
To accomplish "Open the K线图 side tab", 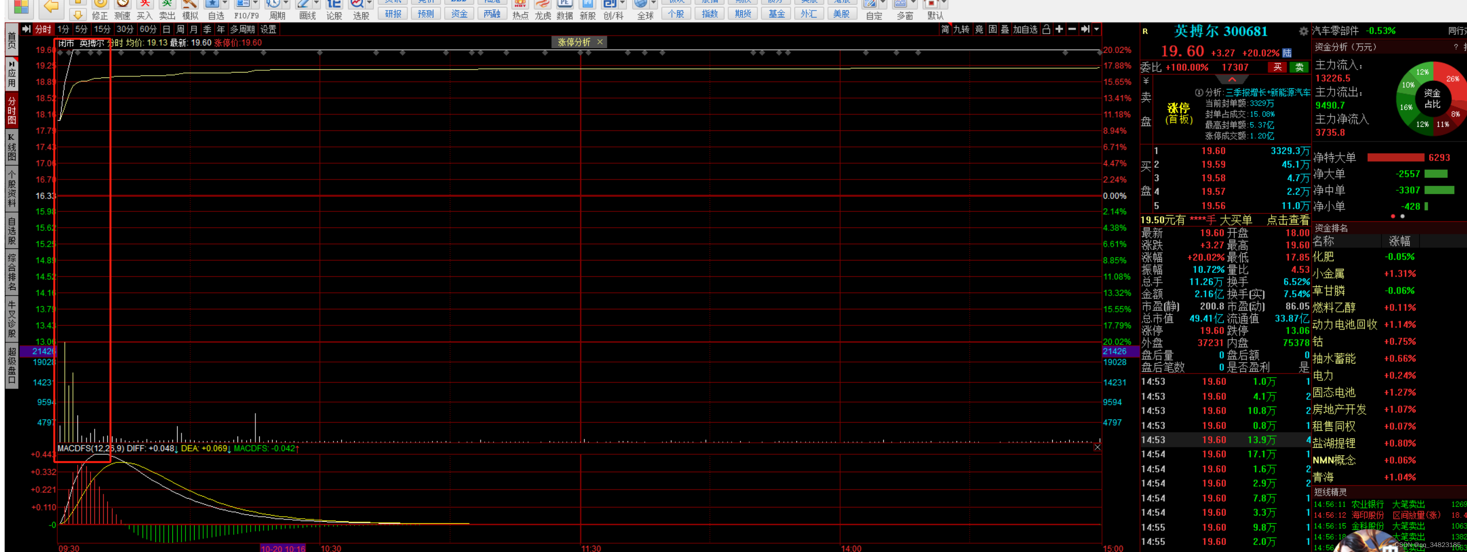I will [x=11, y=148].
